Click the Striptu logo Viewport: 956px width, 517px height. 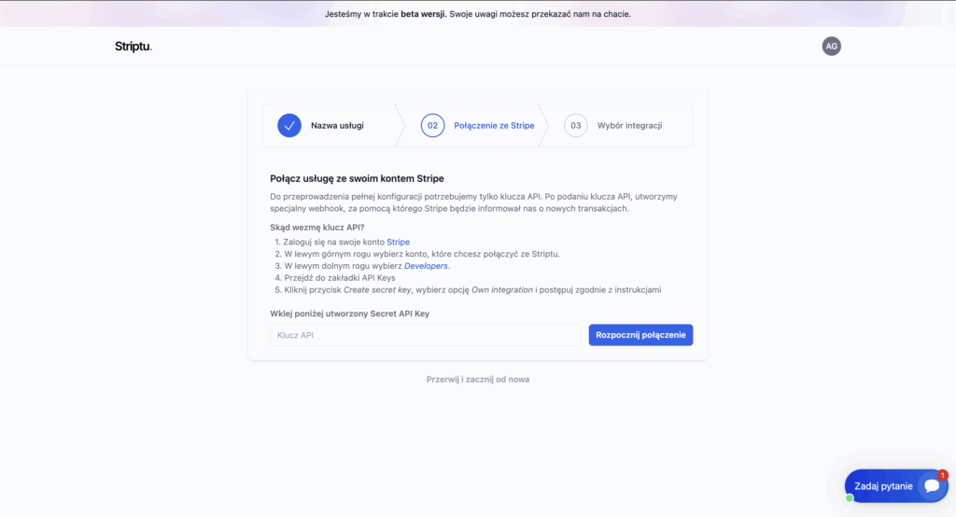134,47
